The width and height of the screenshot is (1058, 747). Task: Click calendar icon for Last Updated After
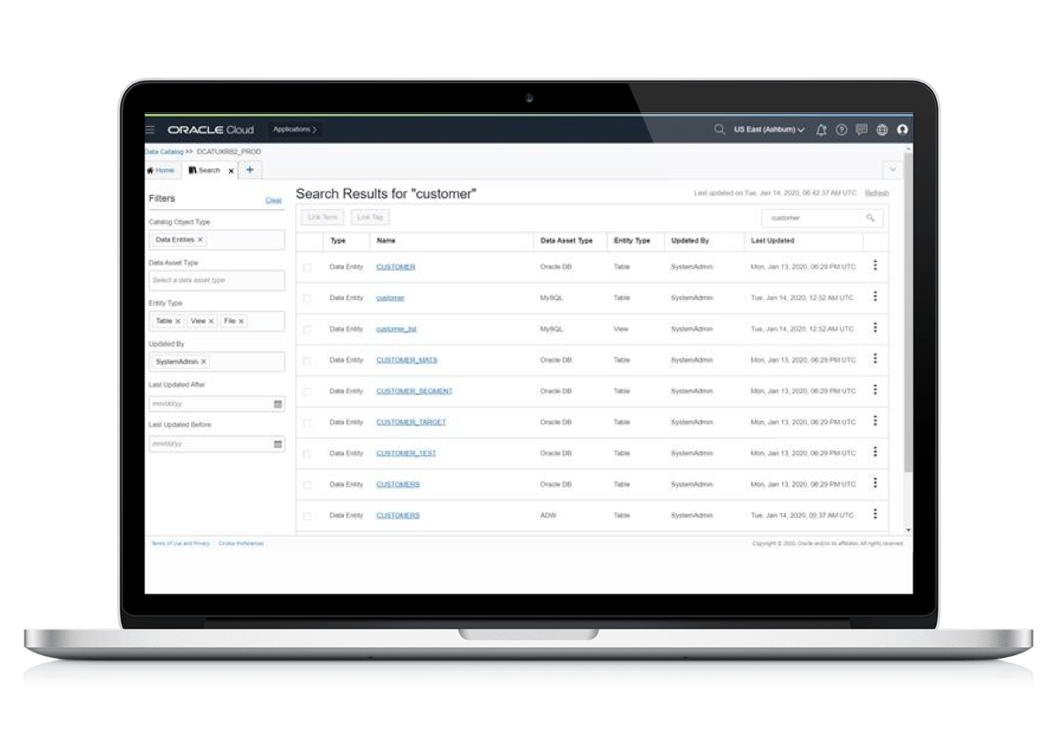278,404
